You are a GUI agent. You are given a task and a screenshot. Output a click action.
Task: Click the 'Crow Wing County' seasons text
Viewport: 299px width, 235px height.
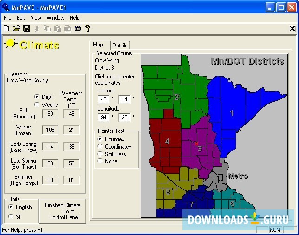(27, 80)
